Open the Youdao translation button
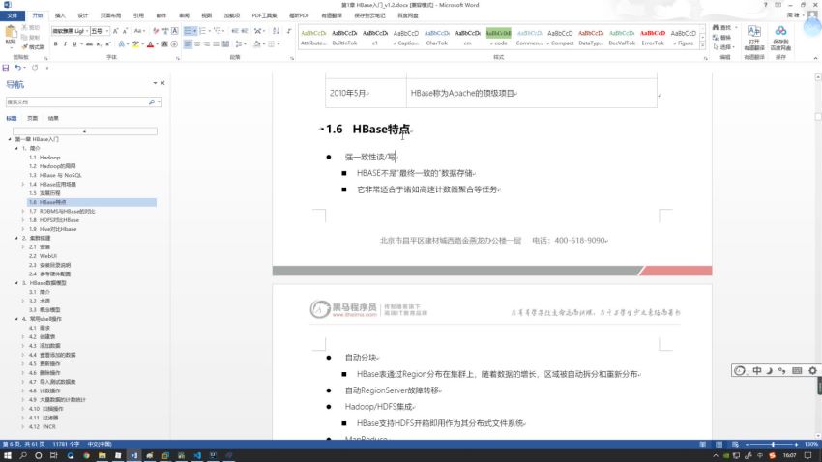This screenshot has height=462, width=822. coord(753,37)
